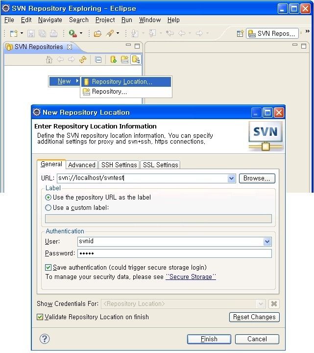This screenshot has height=353, width=314.
Task: Open the Edit menu
Action: [26, 20]
